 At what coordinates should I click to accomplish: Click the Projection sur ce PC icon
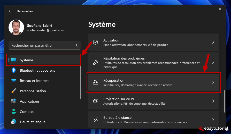[x=95, y=101]
